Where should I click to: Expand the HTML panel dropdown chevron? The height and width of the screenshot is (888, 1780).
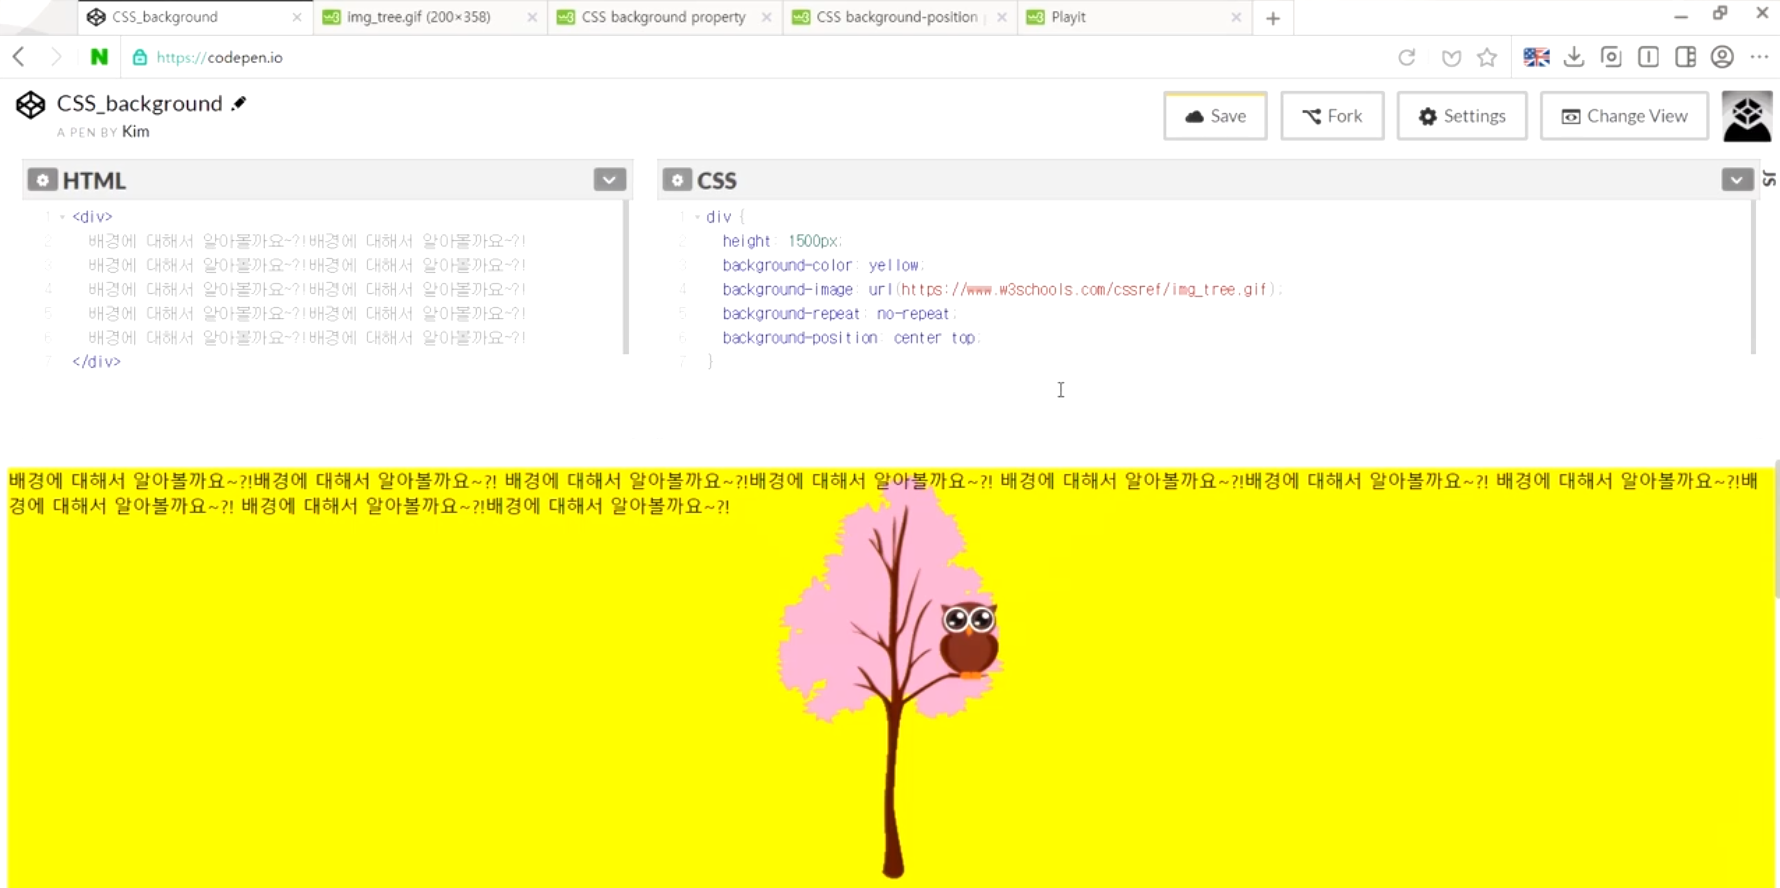[x=609, y=180]
